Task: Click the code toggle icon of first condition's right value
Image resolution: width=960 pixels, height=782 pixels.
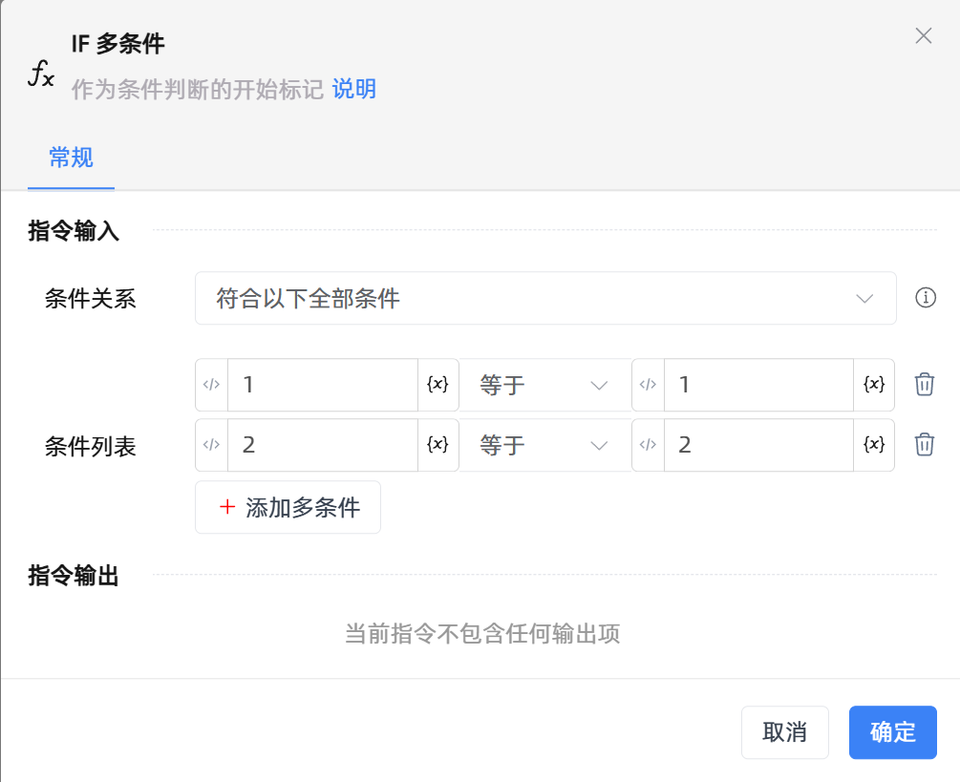Action: (648, 385)
